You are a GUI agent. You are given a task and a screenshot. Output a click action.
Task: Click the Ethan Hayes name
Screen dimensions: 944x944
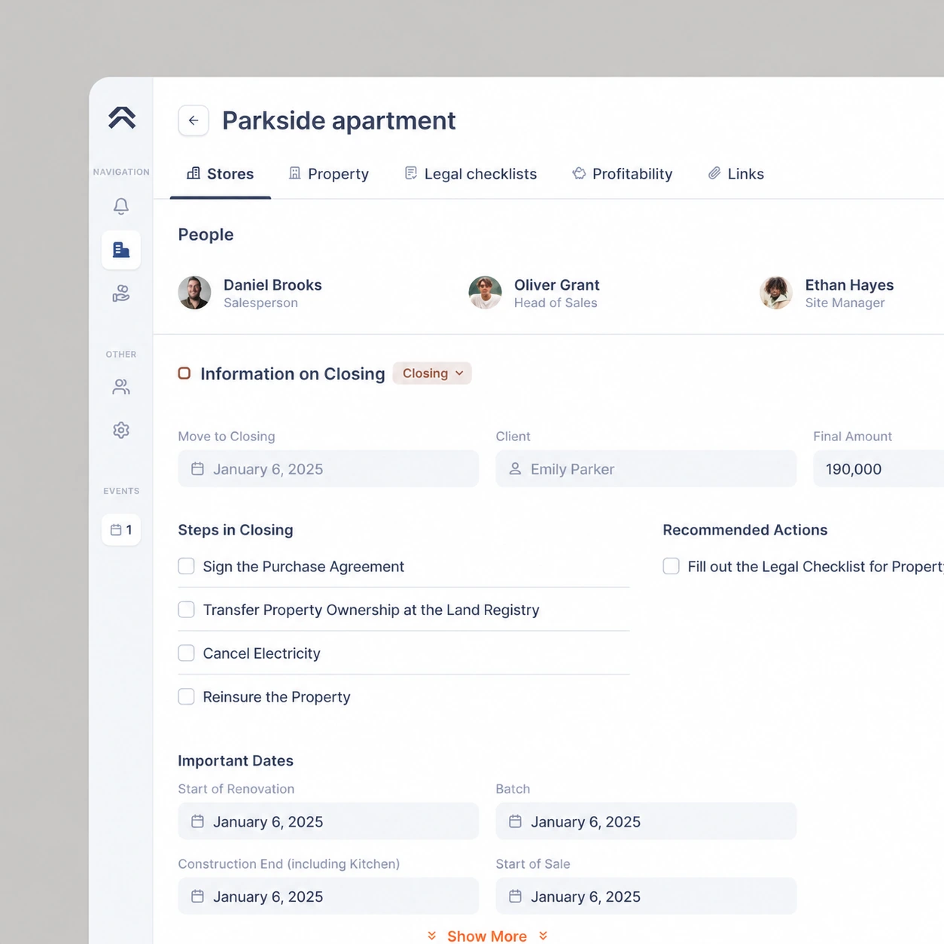(849, 285)
